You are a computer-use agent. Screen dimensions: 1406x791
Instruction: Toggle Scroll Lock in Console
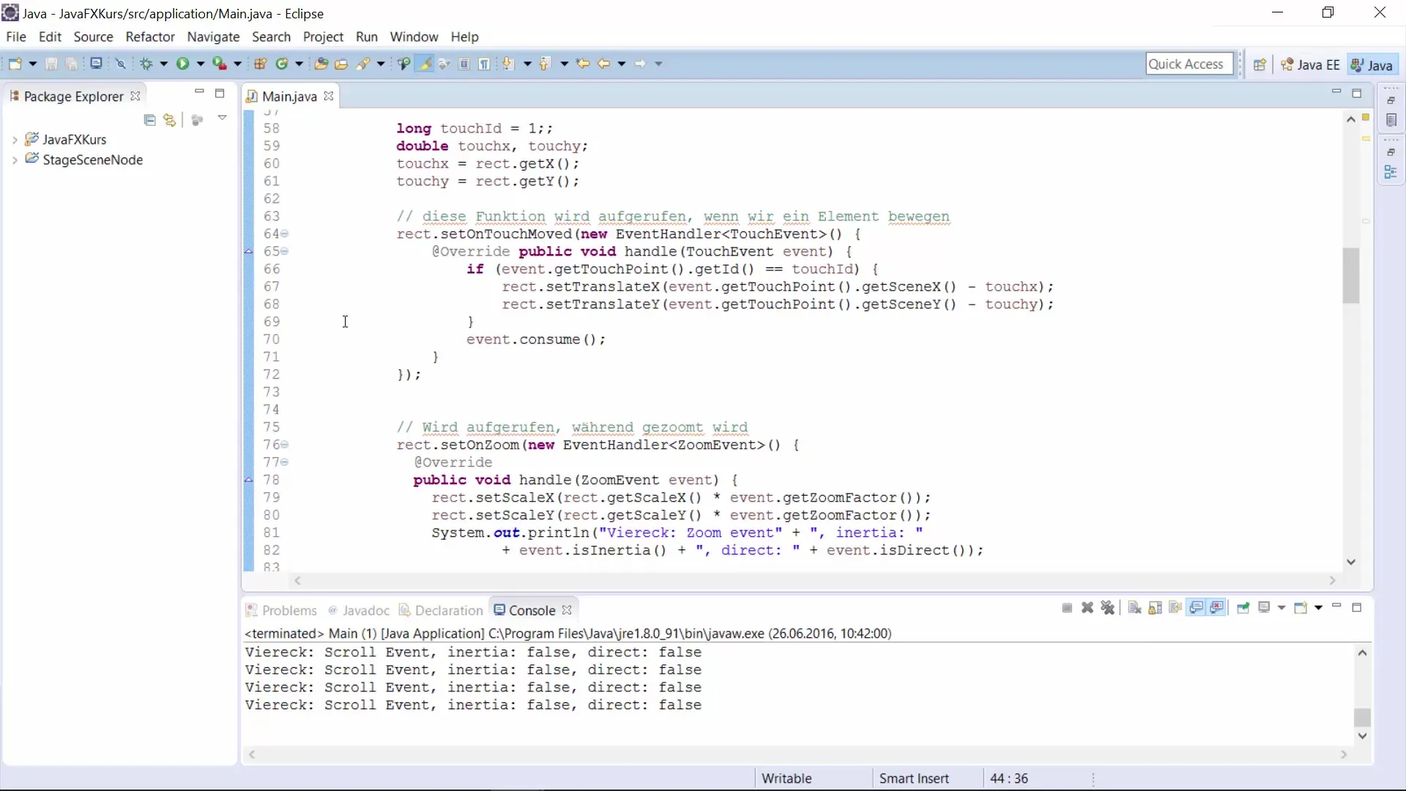click(1155, 608)
